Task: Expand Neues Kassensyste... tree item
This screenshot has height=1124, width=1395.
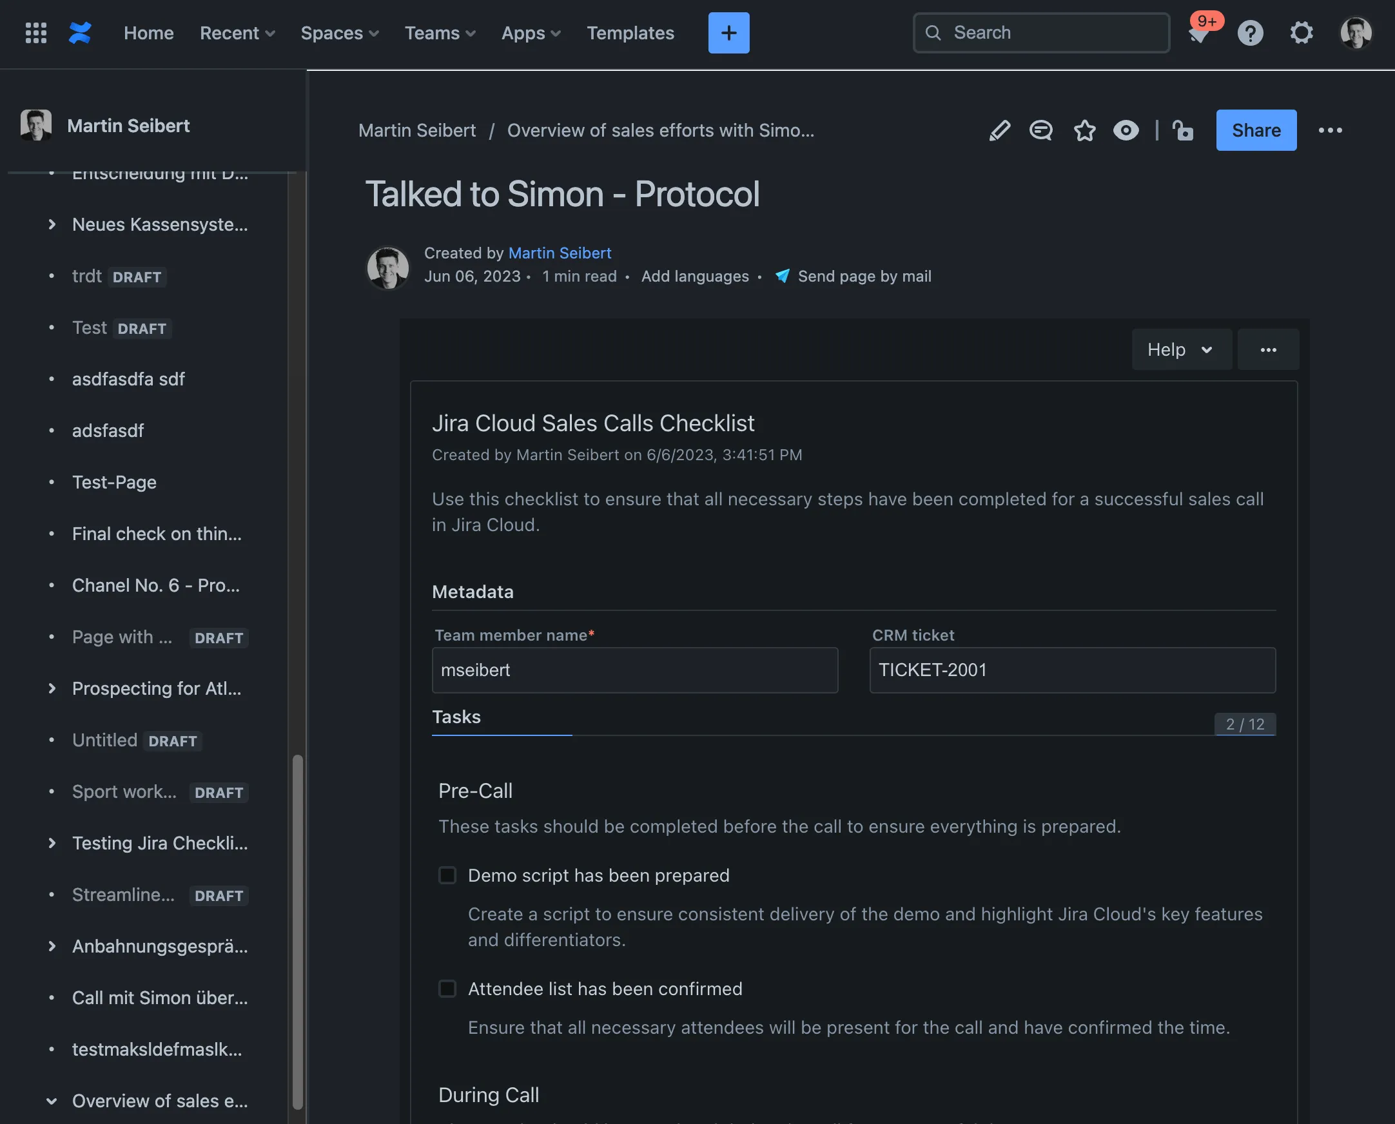Action: tap(52, 224)
